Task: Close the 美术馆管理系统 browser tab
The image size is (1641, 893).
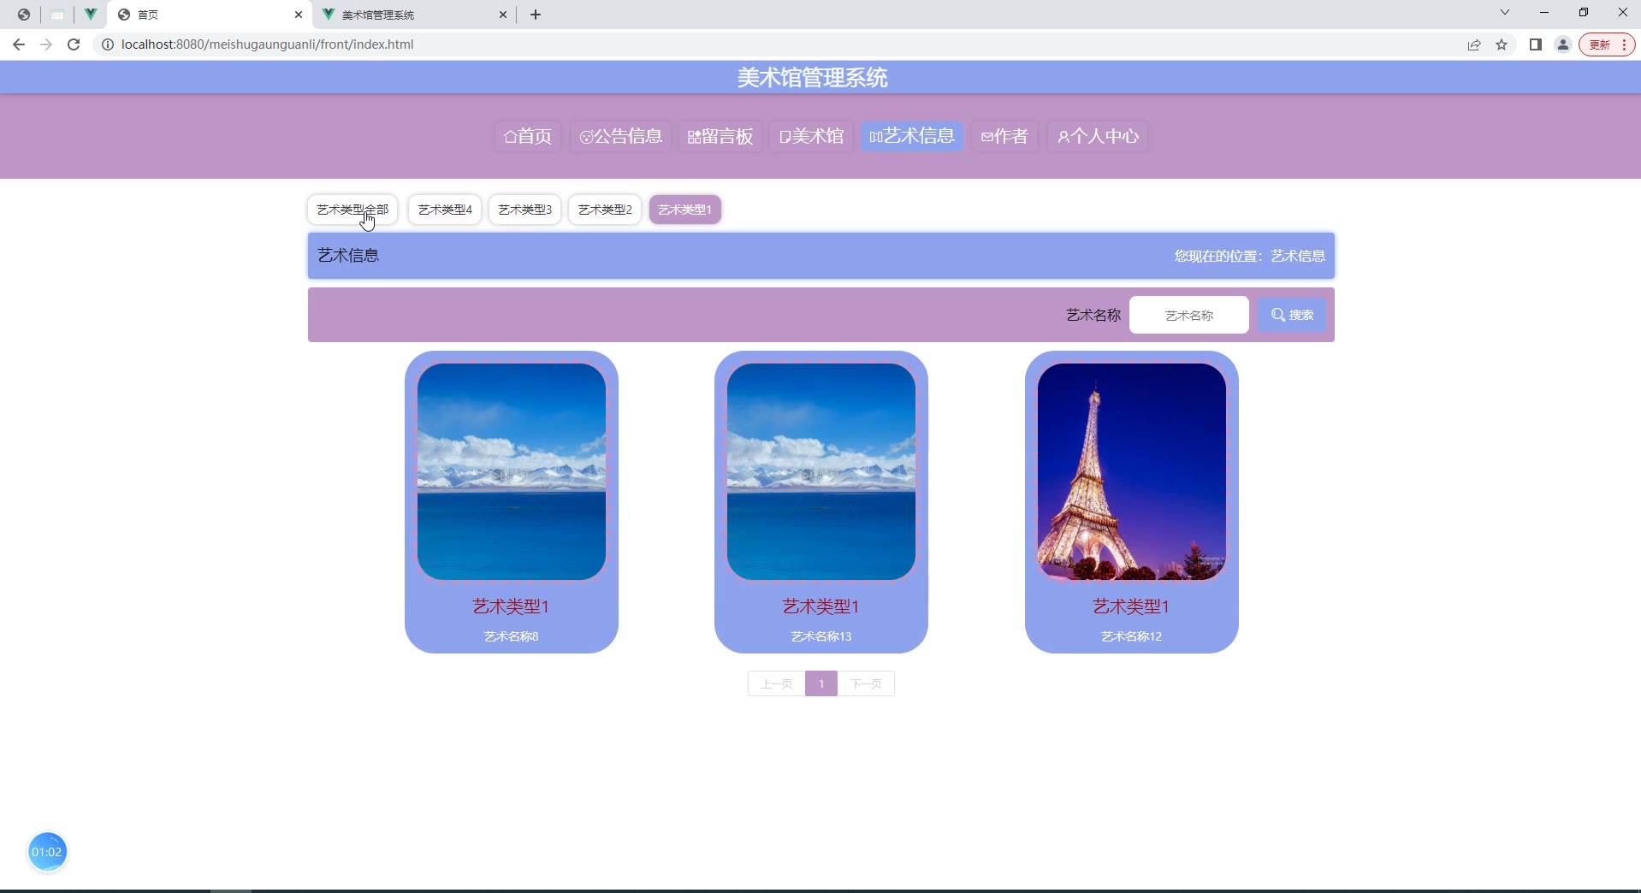Action: pos(503,15)
